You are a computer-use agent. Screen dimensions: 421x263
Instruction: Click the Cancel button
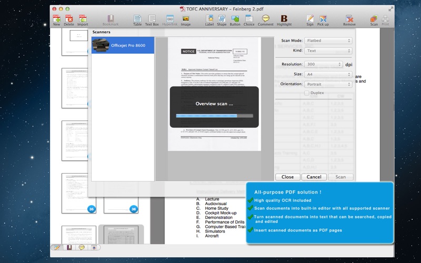(x=314, y=177)
